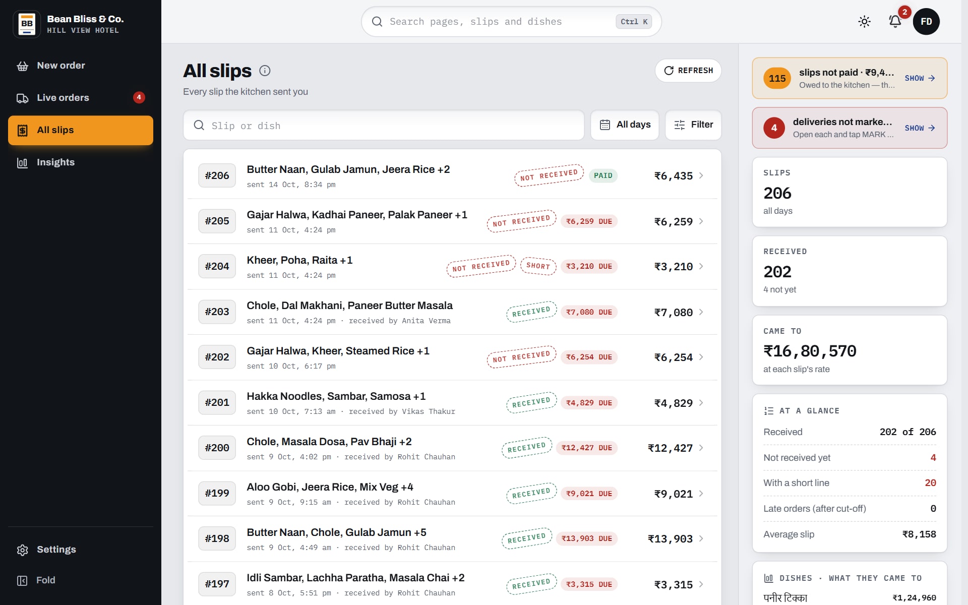Open slip #197 Idli Sambar row
This screenshot has width=968, height=605.
click(452, 583)
